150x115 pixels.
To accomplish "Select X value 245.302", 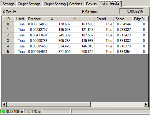I will point(60,35).
